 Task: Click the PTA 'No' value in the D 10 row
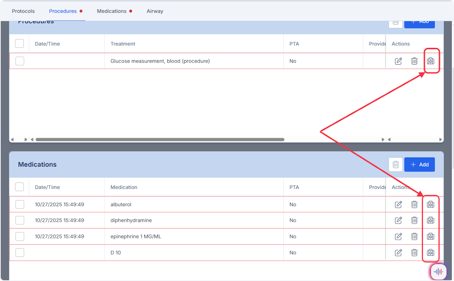[x=293, y=253]
